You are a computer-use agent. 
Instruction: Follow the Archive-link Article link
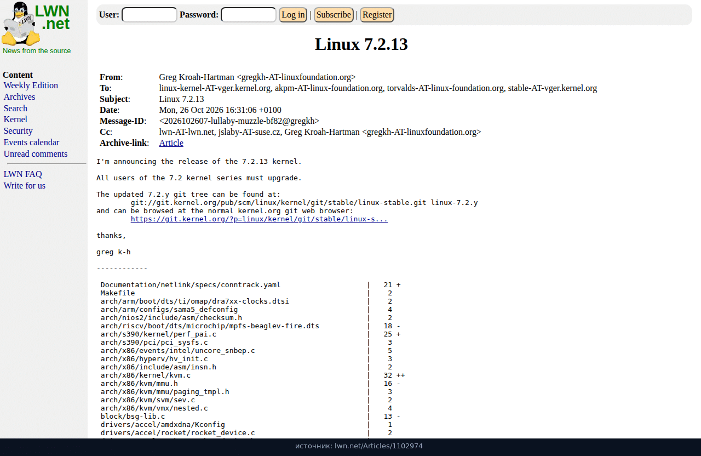pyautogui.click(x=171, y=143)
